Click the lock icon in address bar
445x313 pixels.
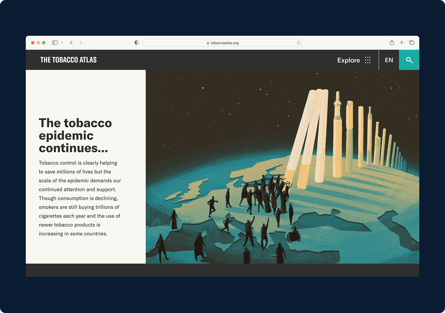[208, 43]
